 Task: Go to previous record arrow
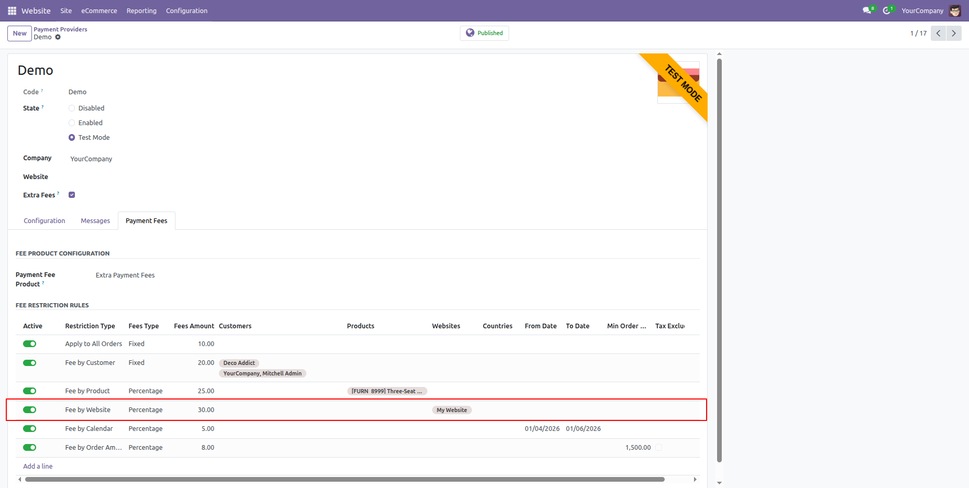click(938, 34)
